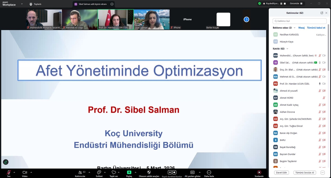Show captions with Alt yazıları göster
This screenshot has height=178, width=331.
tap(192, 173)
